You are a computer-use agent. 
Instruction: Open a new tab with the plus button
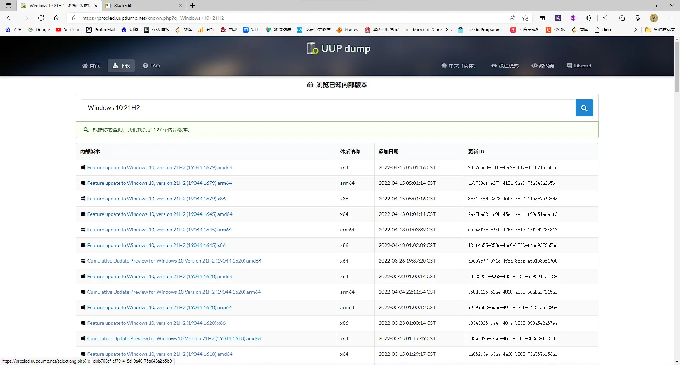point(193,6)
